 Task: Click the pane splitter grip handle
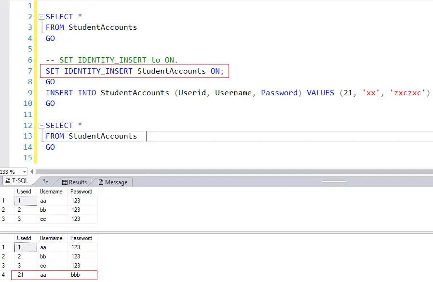pyautogui.click(x=334, y=181)
